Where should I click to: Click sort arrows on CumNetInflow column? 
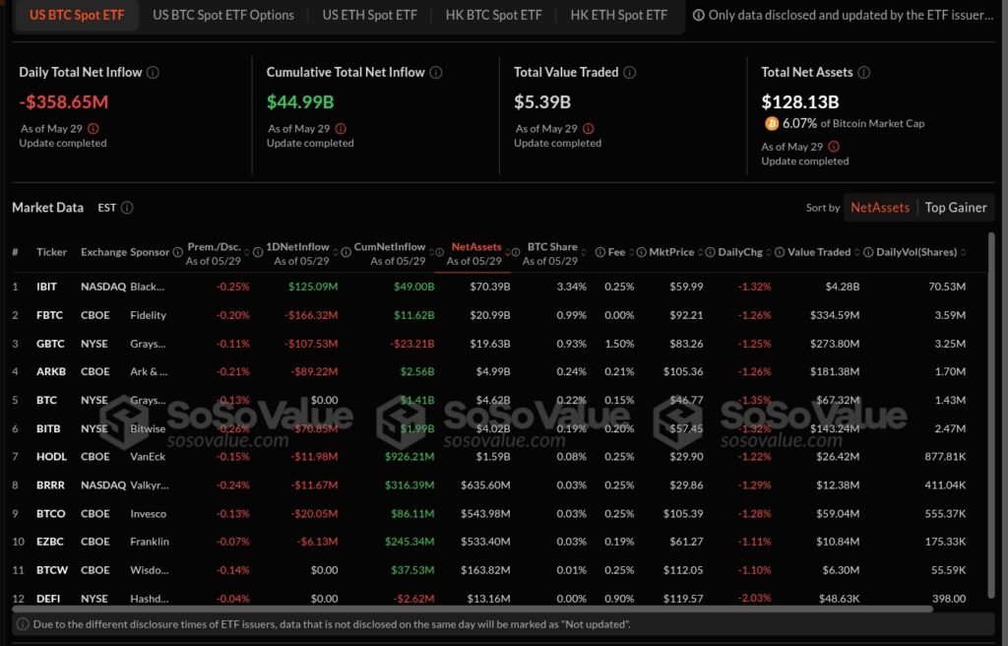pos(431,252)
